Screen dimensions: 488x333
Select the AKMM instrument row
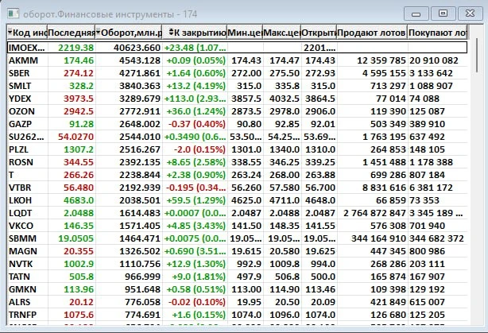click(x=237, y=60)
